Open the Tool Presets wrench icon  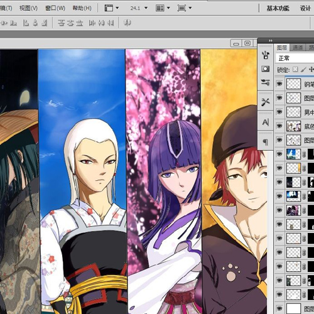[x=266, y=102]
